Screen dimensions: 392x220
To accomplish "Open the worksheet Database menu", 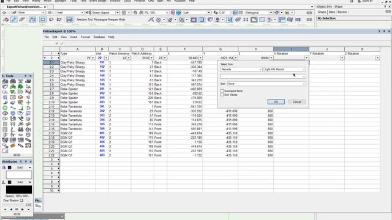I will coord(99,37).
